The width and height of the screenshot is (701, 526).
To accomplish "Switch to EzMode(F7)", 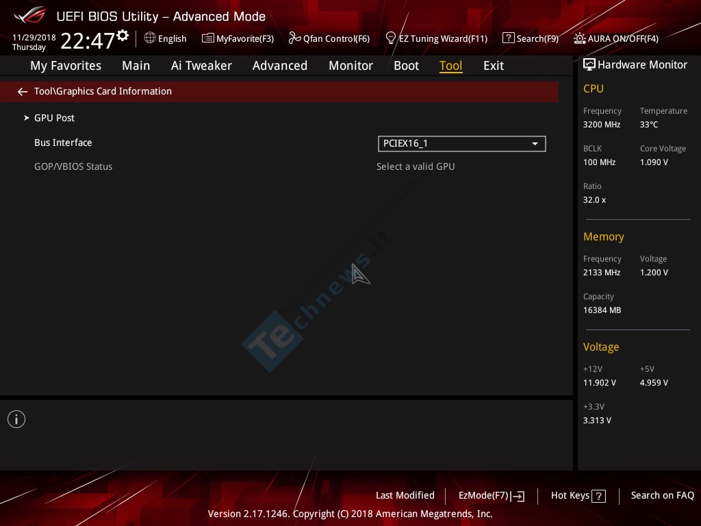I will tap(492, 496).
